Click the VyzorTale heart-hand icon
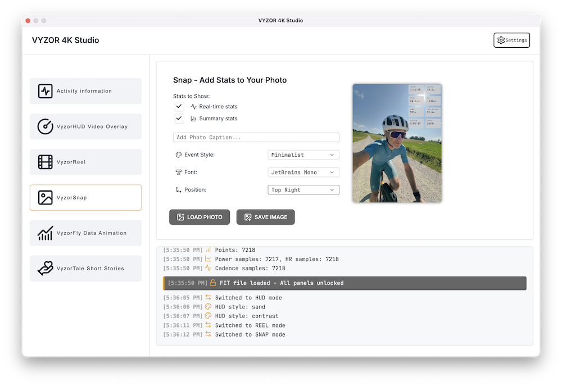562x386 pixels. pyautogui.click(x=45, y=269)
